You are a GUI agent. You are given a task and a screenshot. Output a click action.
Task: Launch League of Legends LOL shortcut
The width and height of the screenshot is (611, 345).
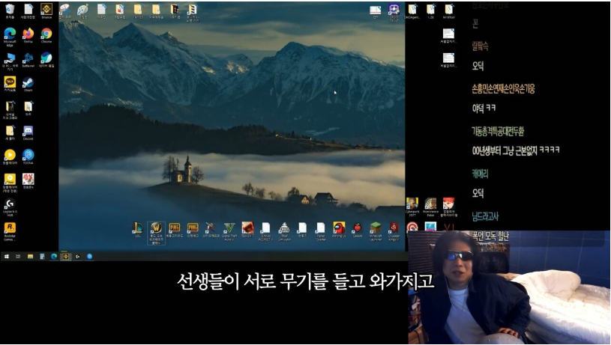coord(137,230)
